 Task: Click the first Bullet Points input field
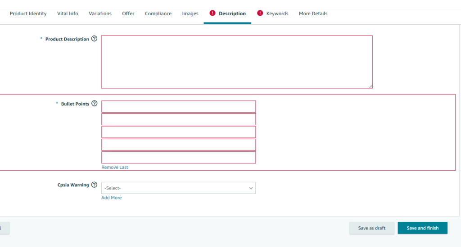click(x=178, y=106)
